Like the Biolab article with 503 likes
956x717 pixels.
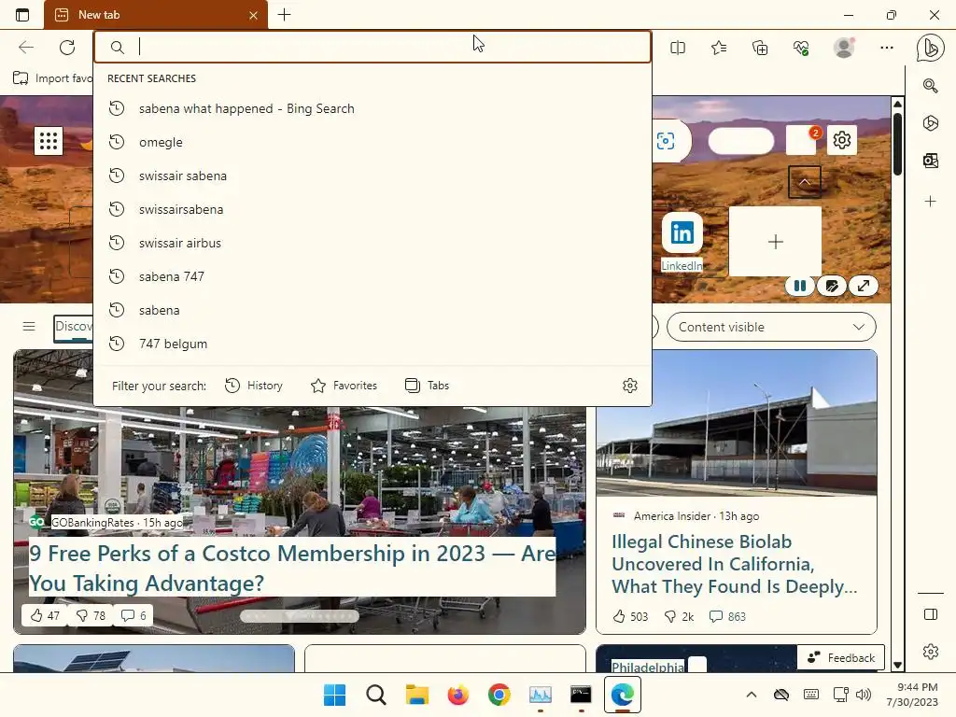pyautogui.click(x=630, y=616)
